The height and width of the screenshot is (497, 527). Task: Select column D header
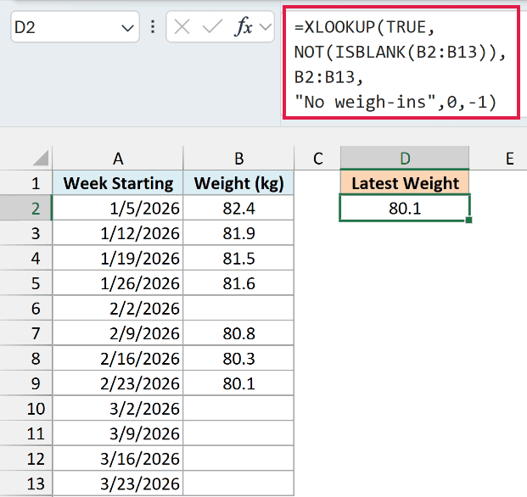click(405, 158)
